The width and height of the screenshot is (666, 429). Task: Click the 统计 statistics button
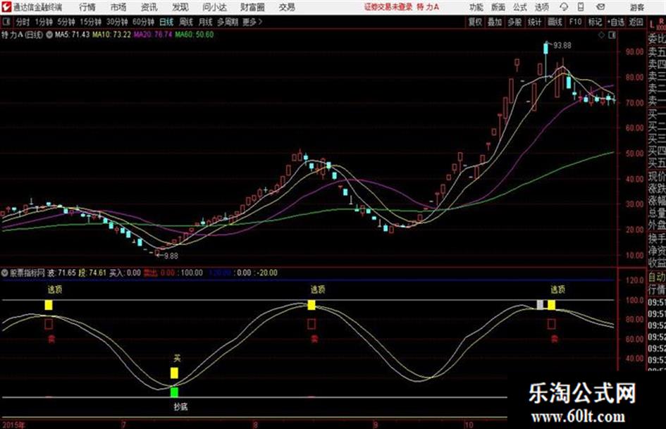pos(535,22)
